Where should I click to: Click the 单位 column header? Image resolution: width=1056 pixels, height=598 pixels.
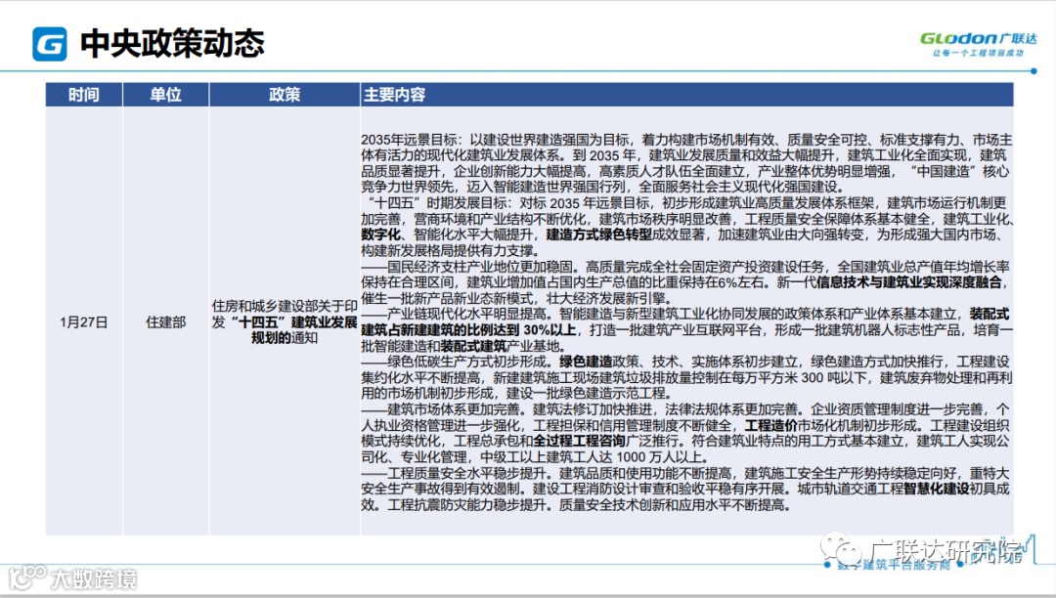coord(165,95)
